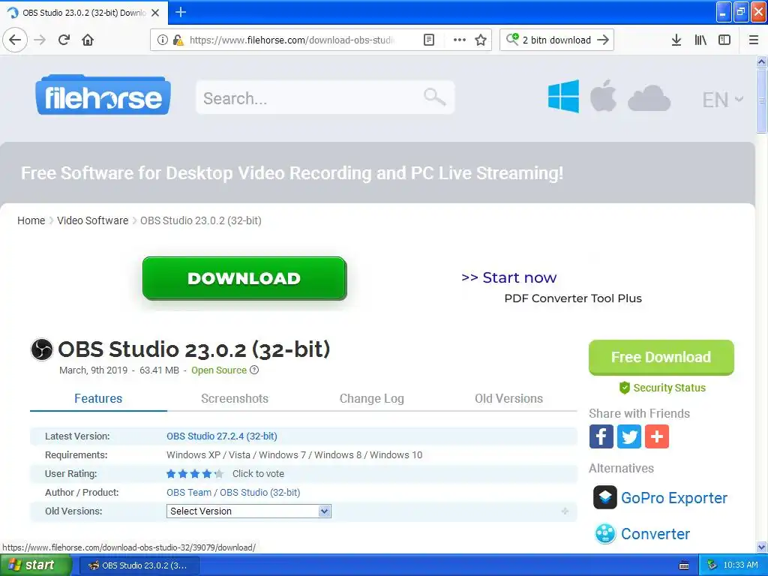The width and height of the screenshot is (768, 576).
Task: Switch to the Change Log tab
Action: click(x=372, y=398)
